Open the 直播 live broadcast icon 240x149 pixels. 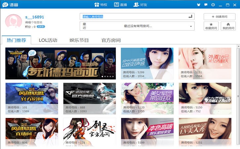pos(116,5)
